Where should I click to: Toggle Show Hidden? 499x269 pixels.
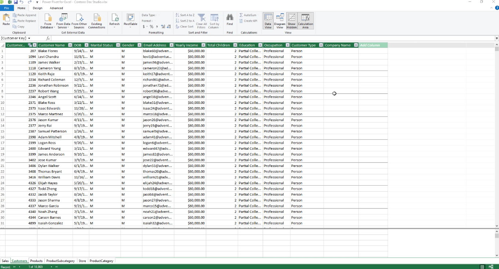click(292, 21)
